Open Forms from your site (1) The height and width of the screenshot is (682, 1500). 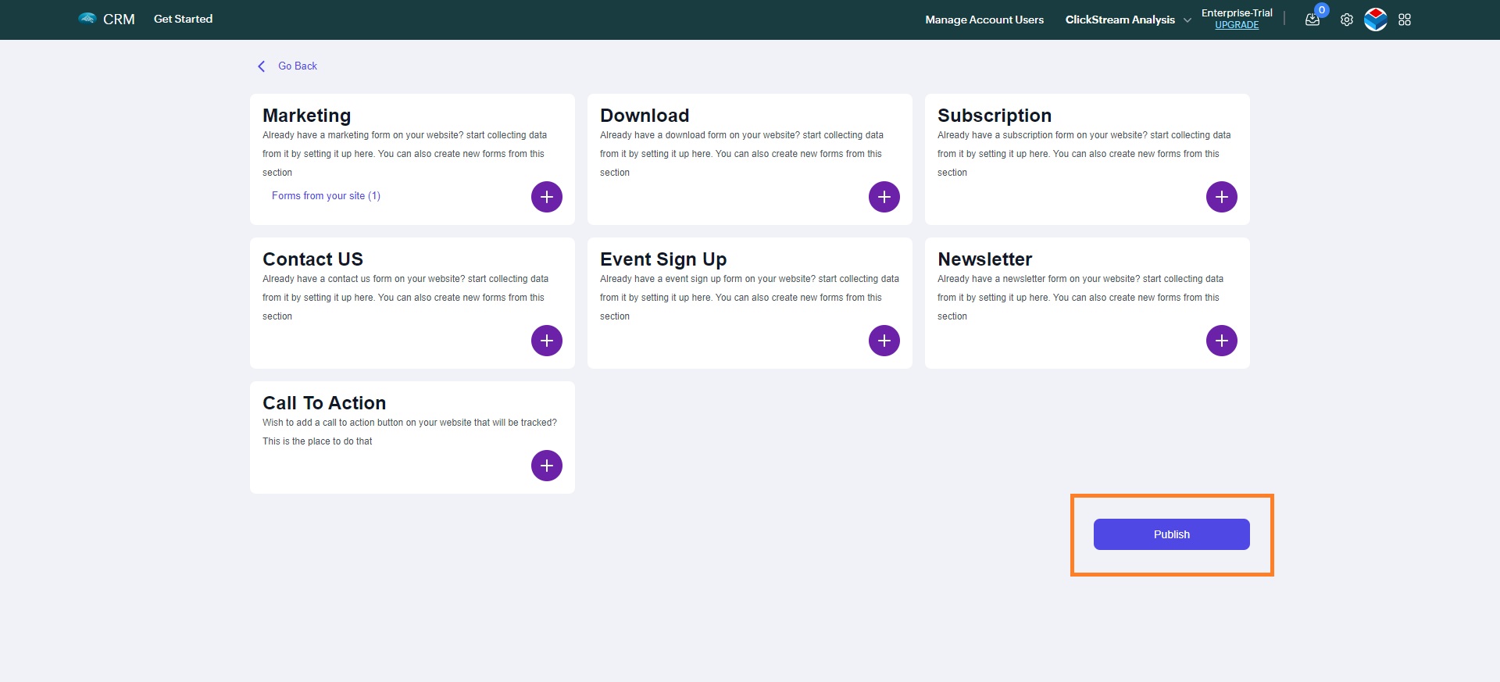pos(326,196)
